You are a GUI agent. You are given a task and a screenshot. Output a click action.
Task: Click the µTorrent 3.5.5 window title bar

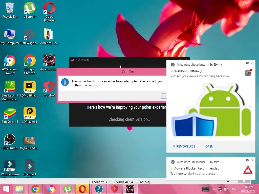[120, 182]
